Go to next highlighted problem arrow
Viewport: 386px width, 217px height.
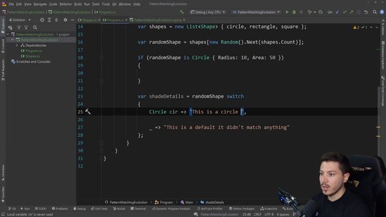[376, 27]
